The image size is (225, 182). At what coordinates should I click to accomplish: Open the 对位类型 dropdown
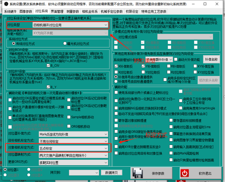point(70,25)
